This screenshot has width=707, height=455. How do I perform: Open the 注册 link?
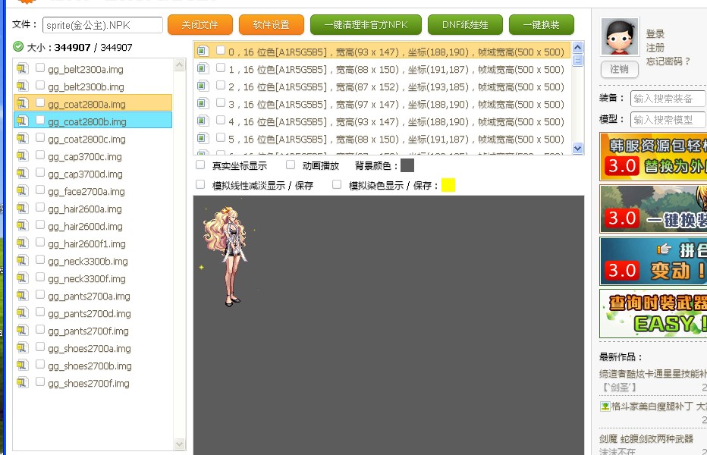coord(655,47)
